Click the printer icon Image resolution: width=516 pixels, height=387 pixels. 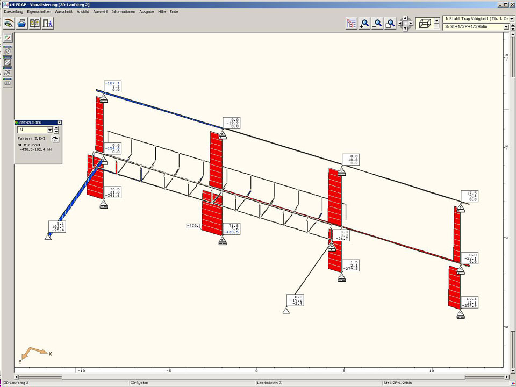pos(22,24)
